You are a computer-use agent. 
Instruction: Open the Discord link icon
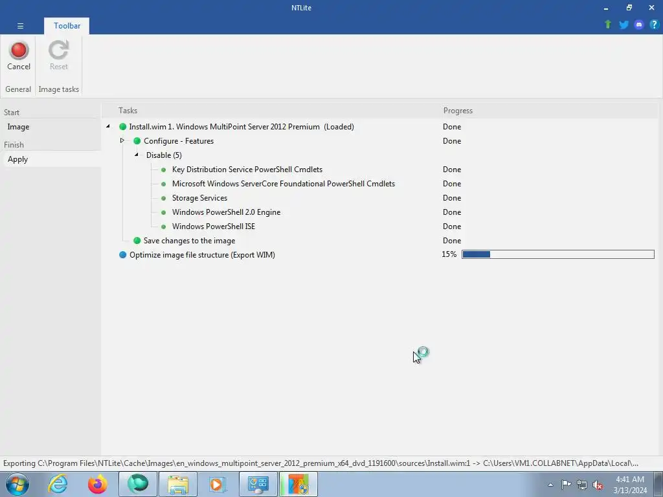(639, 25)
